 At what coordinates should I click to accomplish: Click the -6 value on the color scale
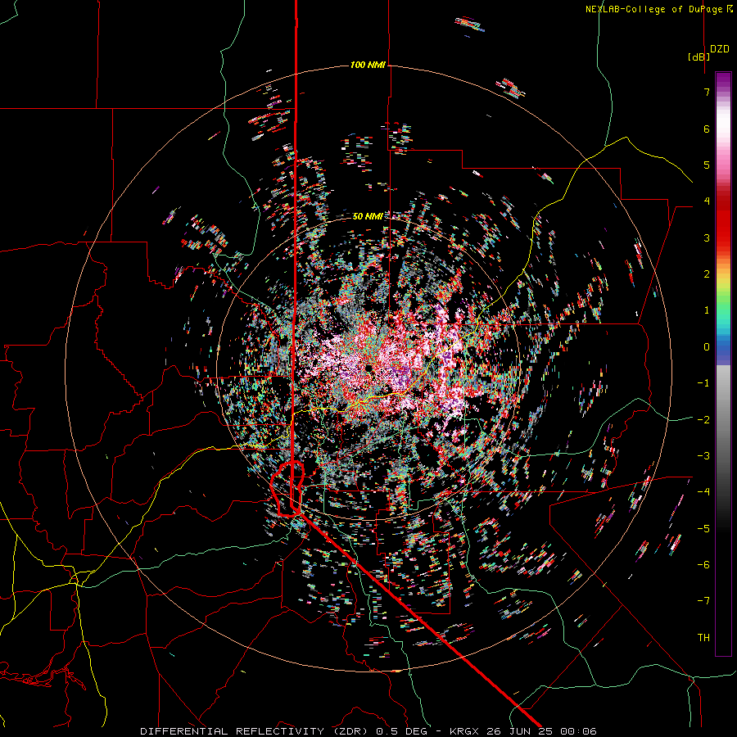(703, 565)
